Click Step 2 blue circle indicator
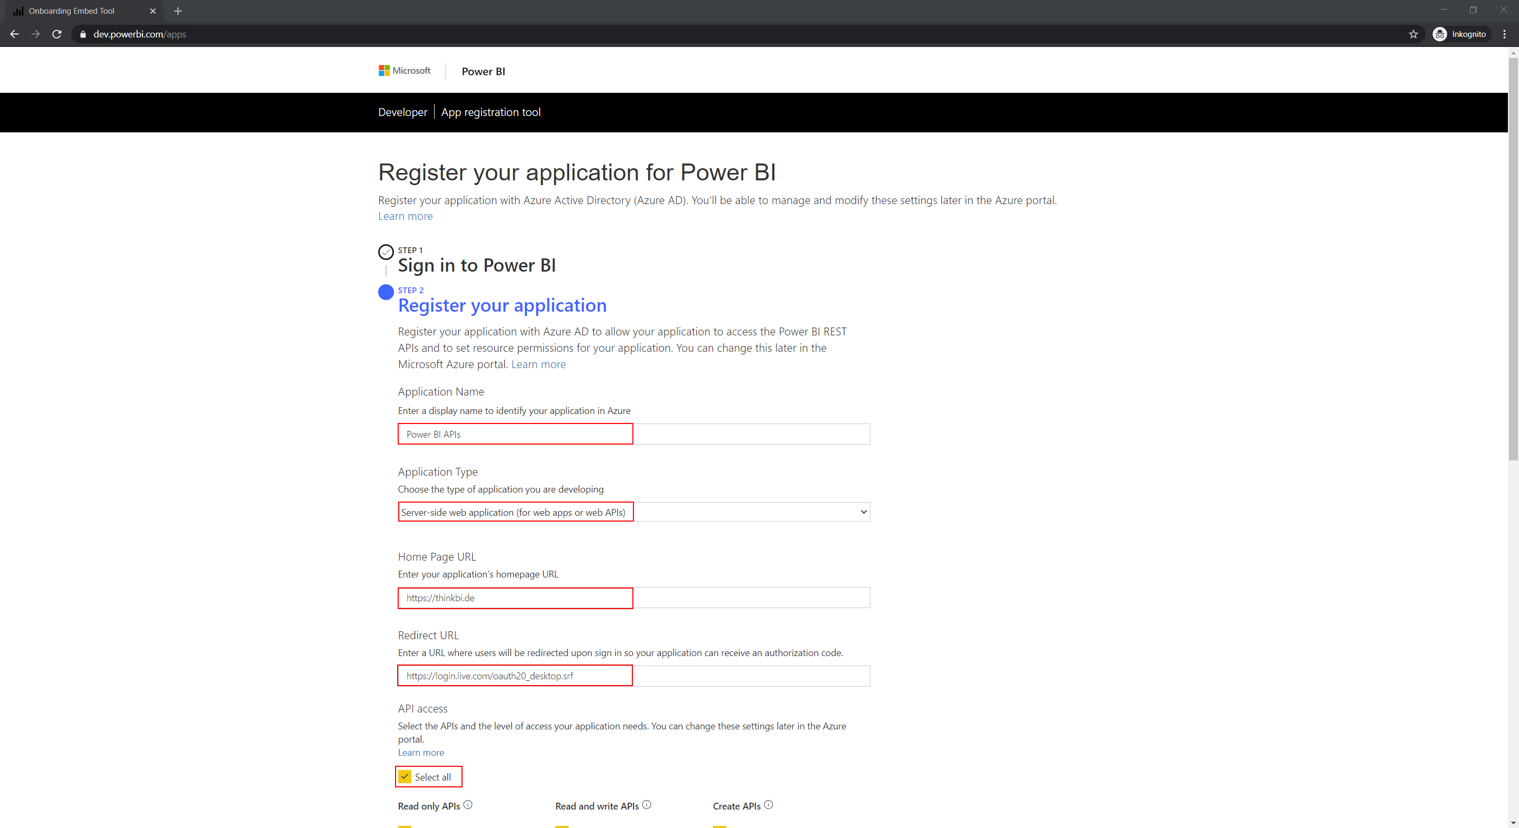1519x828 pixels. point(386,292)
